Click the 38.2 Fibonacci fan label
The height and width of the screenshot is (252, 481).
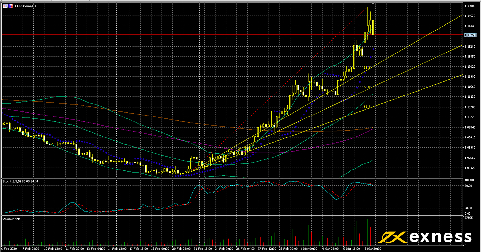[367, 67]
